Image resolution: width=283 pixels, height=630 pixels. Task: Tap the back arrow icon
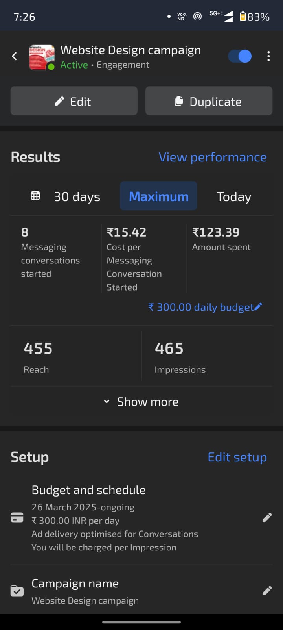pos(15,56)
